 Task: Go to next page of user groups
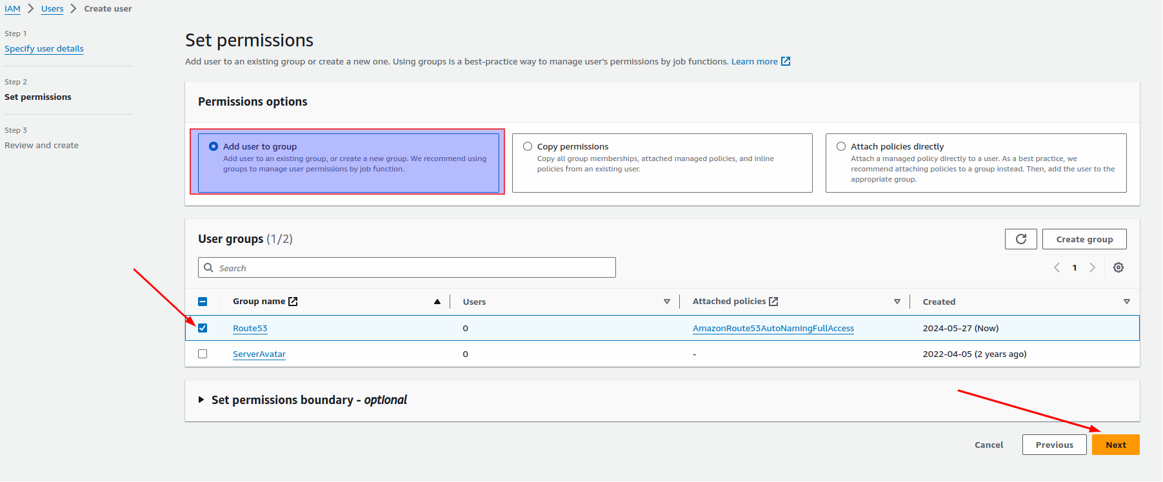point(1092,267)
